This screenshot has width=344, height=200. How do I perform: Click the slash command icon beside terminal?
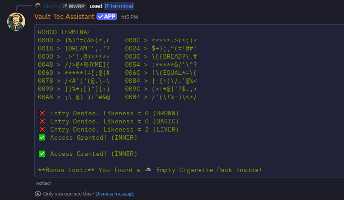point(107,6)
